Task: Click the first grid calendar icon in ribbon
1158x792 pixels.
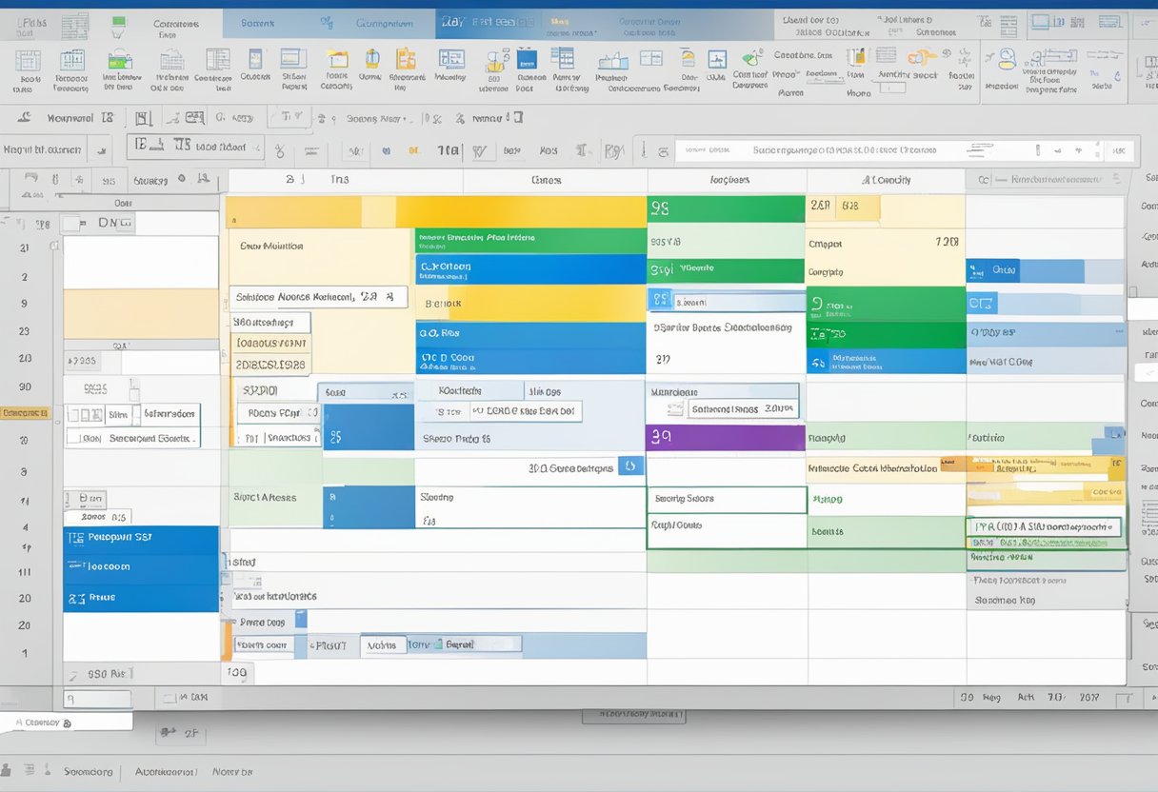Action: click(x=29, y=59)
